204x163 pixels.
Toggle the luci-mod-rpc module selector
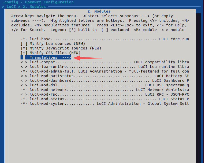24,94
